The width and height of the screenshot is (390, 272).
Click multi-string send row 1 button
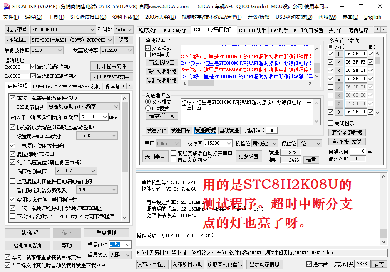point(338,54)
